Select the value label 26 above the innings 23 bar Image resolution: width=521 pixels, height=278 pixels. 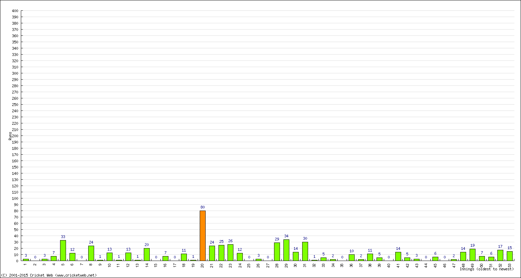pyautogui.click(x=230, y=241)
